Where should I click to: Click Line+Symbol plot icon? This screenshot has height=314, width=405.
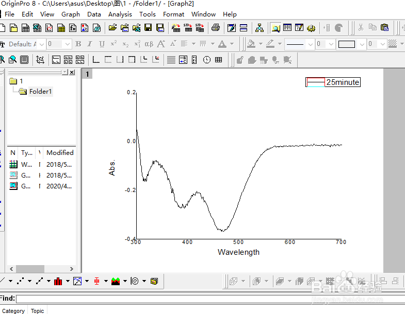pyautogui.click(x=39, y=281)
